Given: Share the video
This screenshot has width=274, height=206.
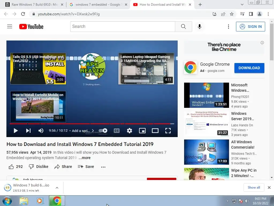Looking at the screenshot, I should (63, 167).
